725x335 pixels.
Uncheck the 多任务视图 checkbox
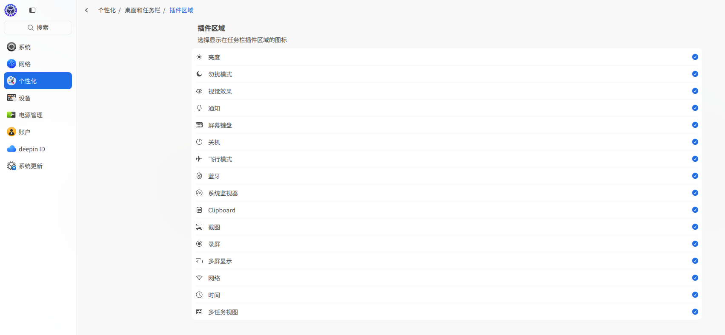coord(695,312)
